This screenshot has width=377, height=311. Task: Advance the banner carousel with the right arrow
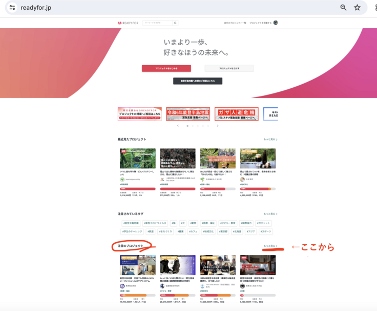(x=217, y=125)
